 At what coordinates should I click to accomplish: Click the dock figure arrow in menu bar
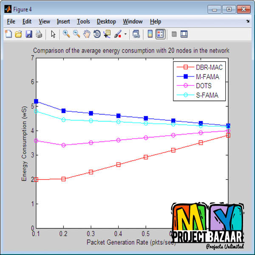point(248,21)
